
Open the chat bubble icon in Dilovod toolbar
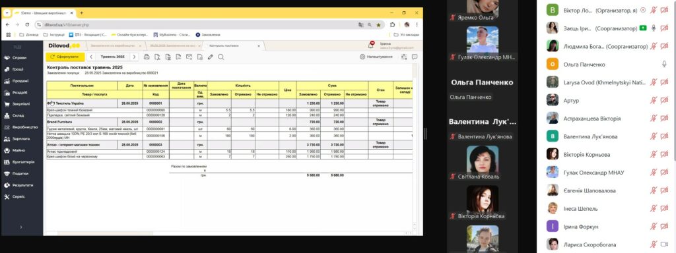tap(415, 57)
